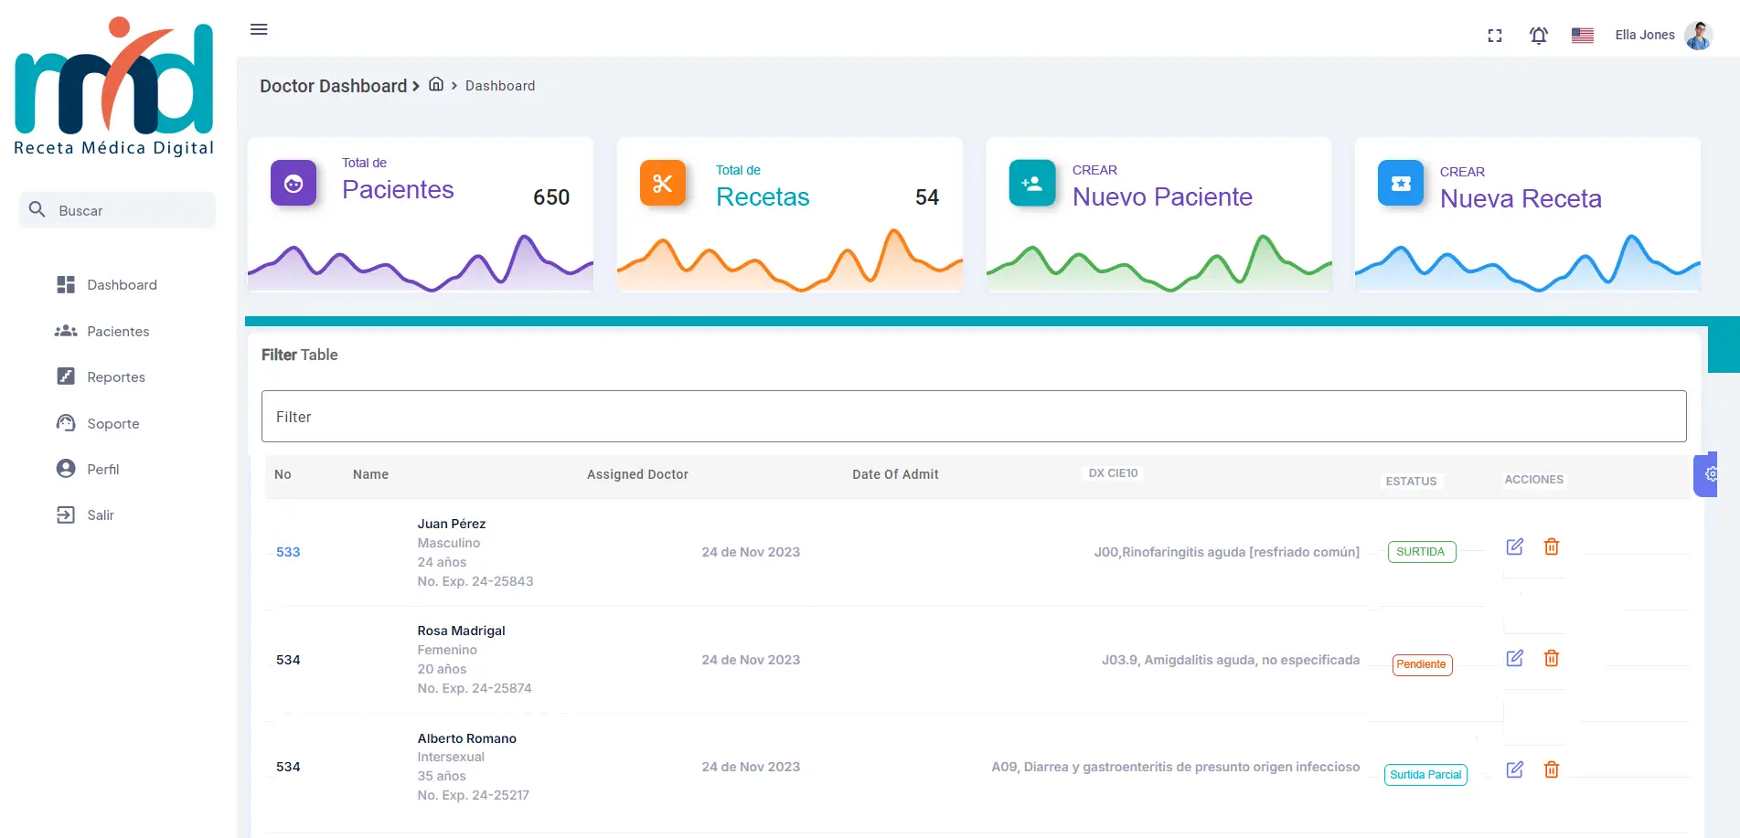This screenshot has height=838, width=1740.
Task: Click Nuevo Paciente add-person icon
Action: 1031,184
